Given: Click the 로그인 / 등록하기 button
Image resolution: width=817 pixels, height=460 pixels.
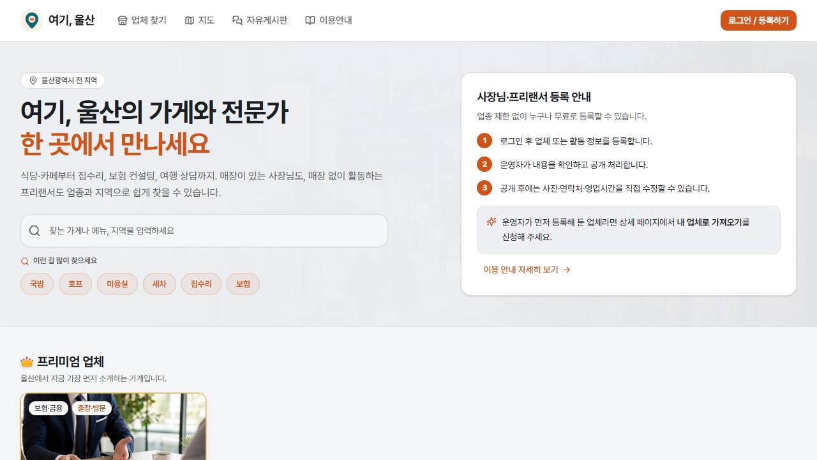Looking at the screenshot, I should pyautogui.click(x=758, y=20).
